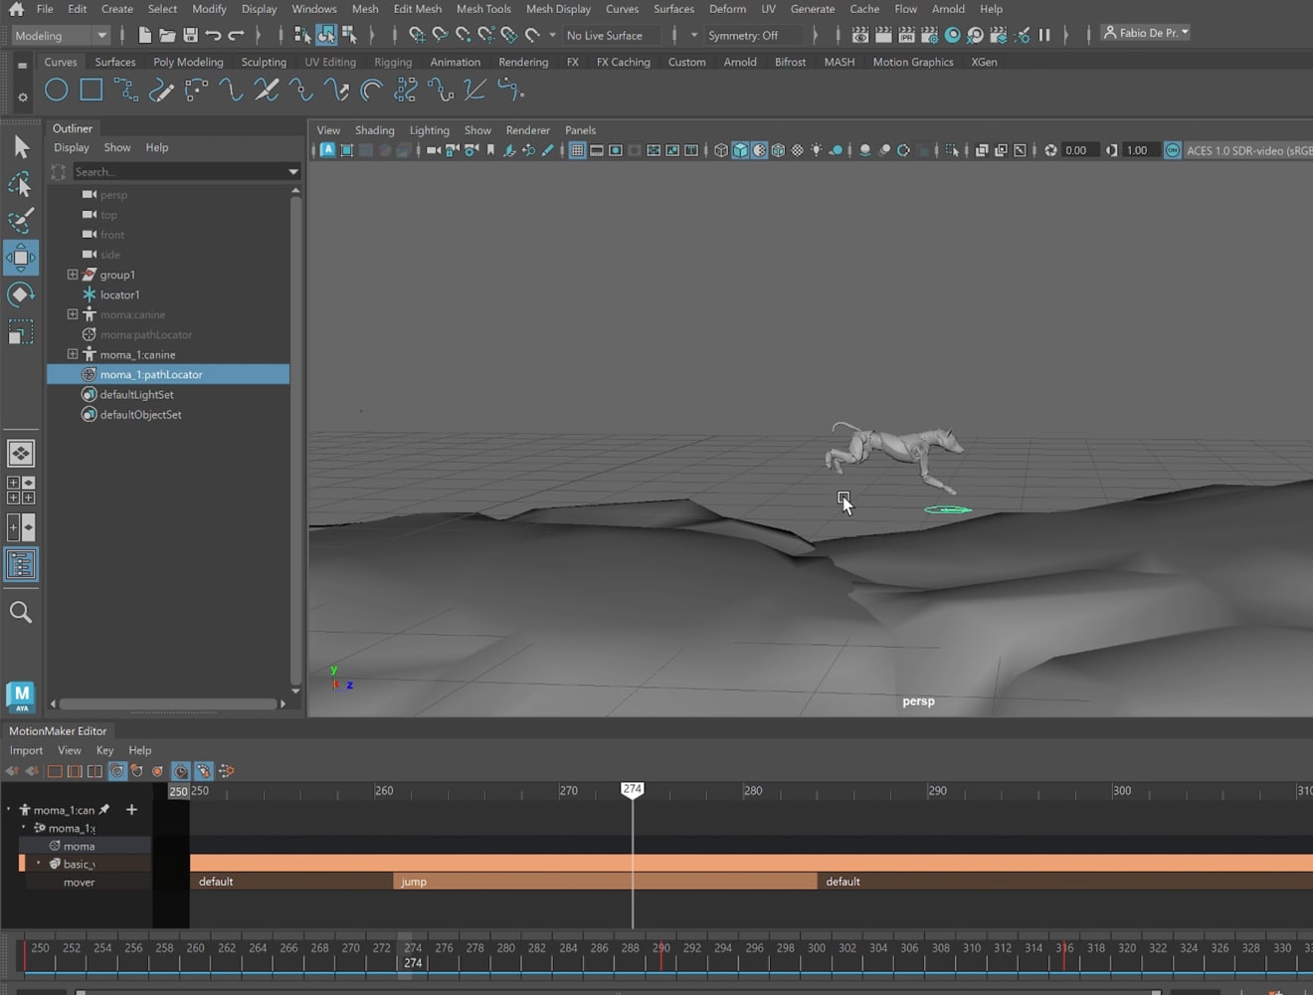Click the motion network icon in MotionMaker toolbar
Viewport: 1313px width, 995px height.
pos(226,771)
